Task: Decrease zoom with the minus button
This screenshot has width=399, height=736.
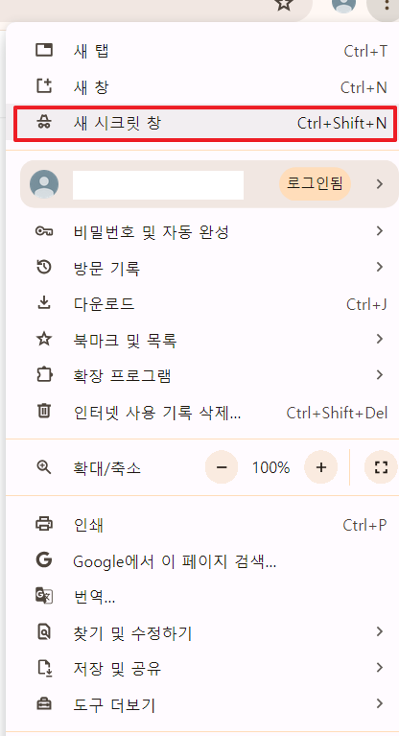Action: [222, 467]
